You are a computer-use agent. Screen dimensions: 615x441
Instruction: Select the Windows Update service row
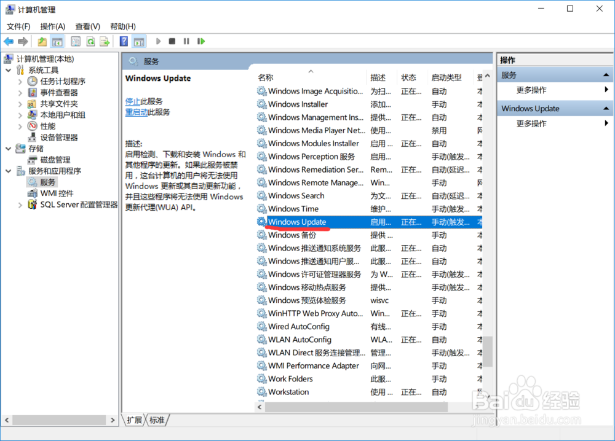coord(369,222)
